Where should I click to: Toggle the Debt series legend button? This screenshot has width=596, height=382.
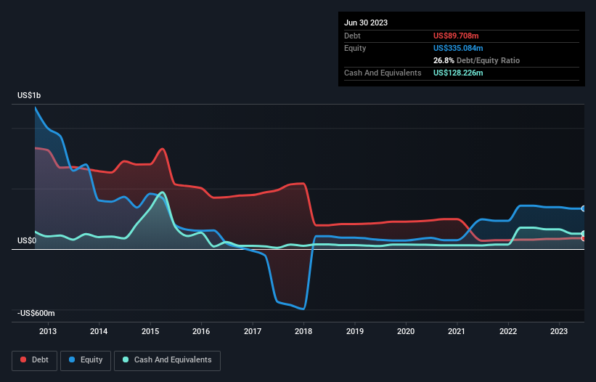(35, 360)
